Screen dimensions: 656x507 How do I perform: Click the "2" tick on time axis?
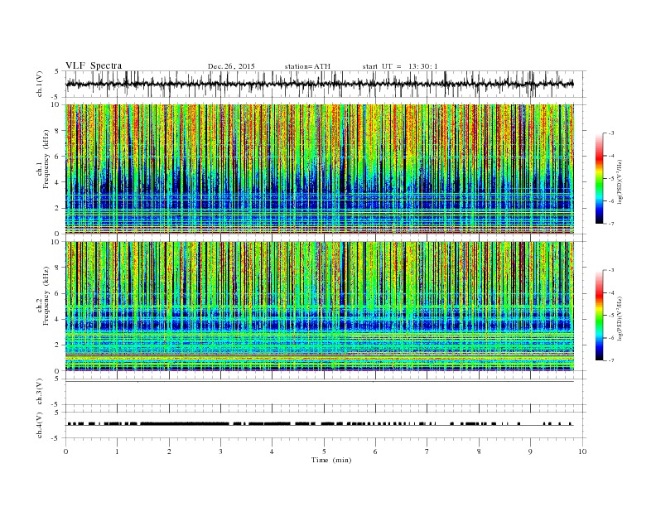pos(169,451)
